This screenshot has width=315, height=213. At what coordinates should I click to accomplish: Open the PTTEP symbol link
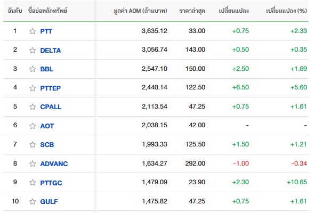pos(51,88)
